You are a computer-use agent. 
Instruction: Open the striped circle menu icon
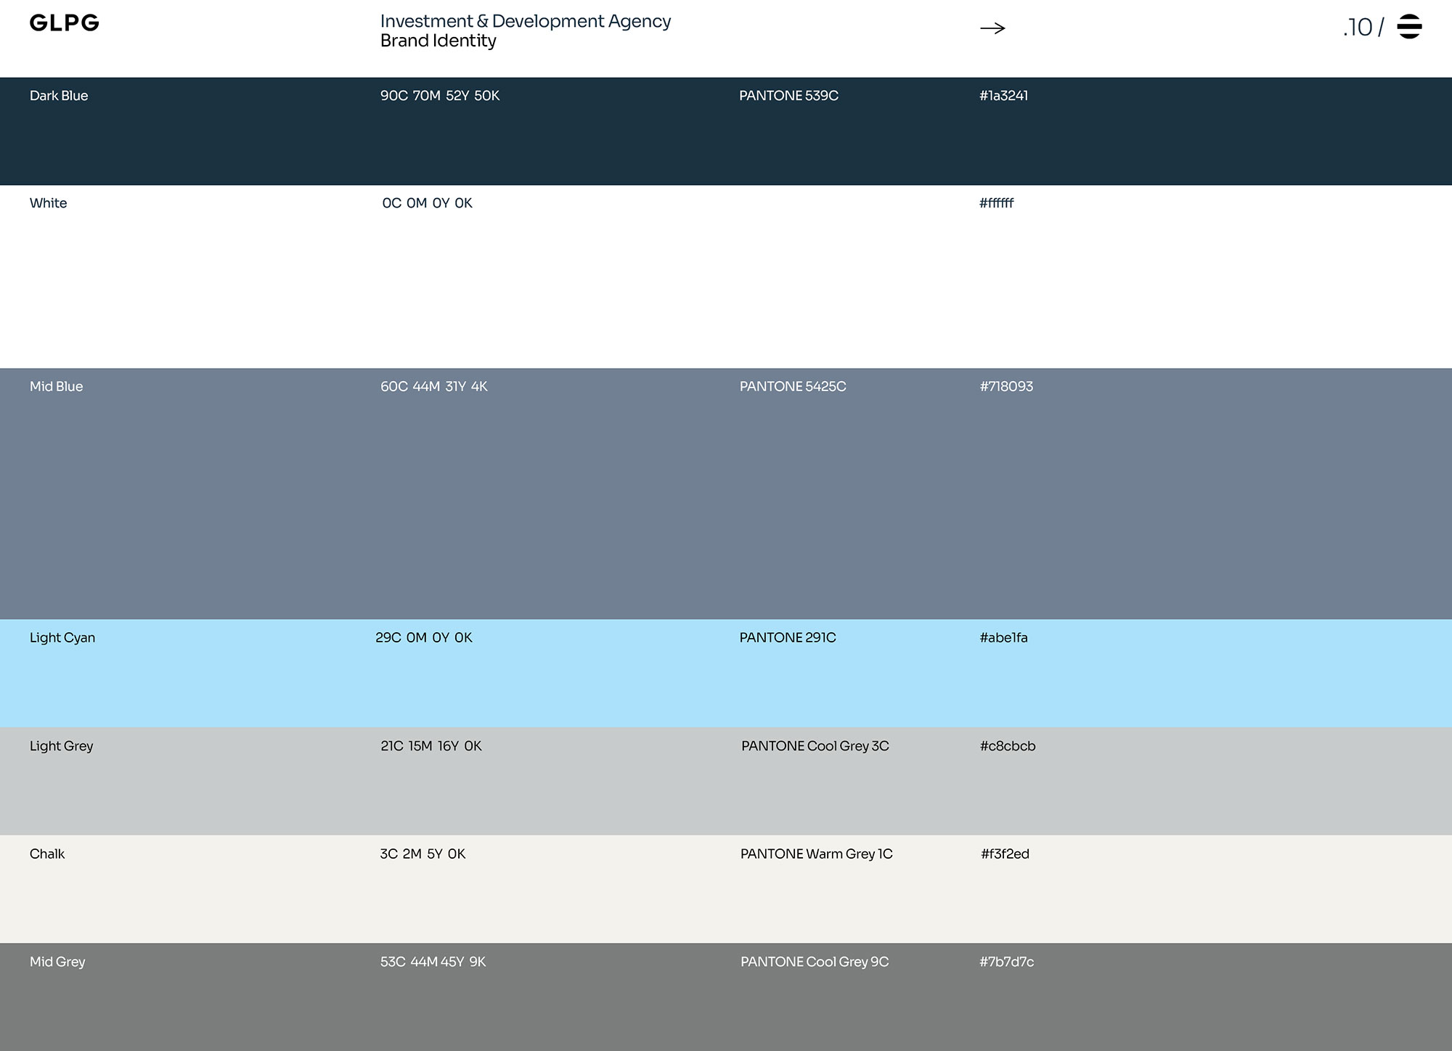click(1408, 27)
